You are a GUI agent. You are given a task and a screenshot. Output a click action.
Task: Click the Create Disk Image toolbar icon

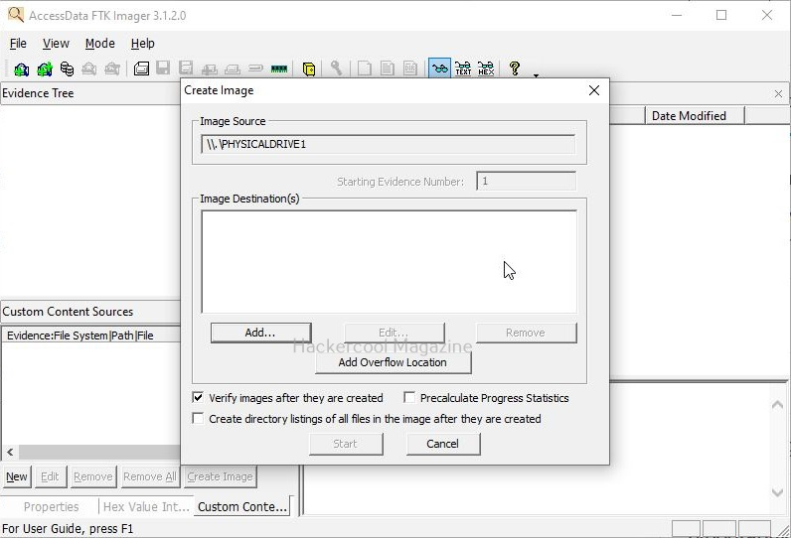(x=141, y=69)
